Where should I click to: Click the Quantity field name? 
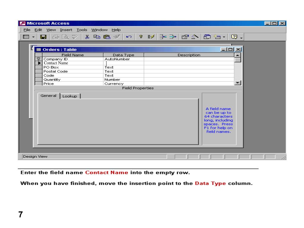click(x=52, y=80)
